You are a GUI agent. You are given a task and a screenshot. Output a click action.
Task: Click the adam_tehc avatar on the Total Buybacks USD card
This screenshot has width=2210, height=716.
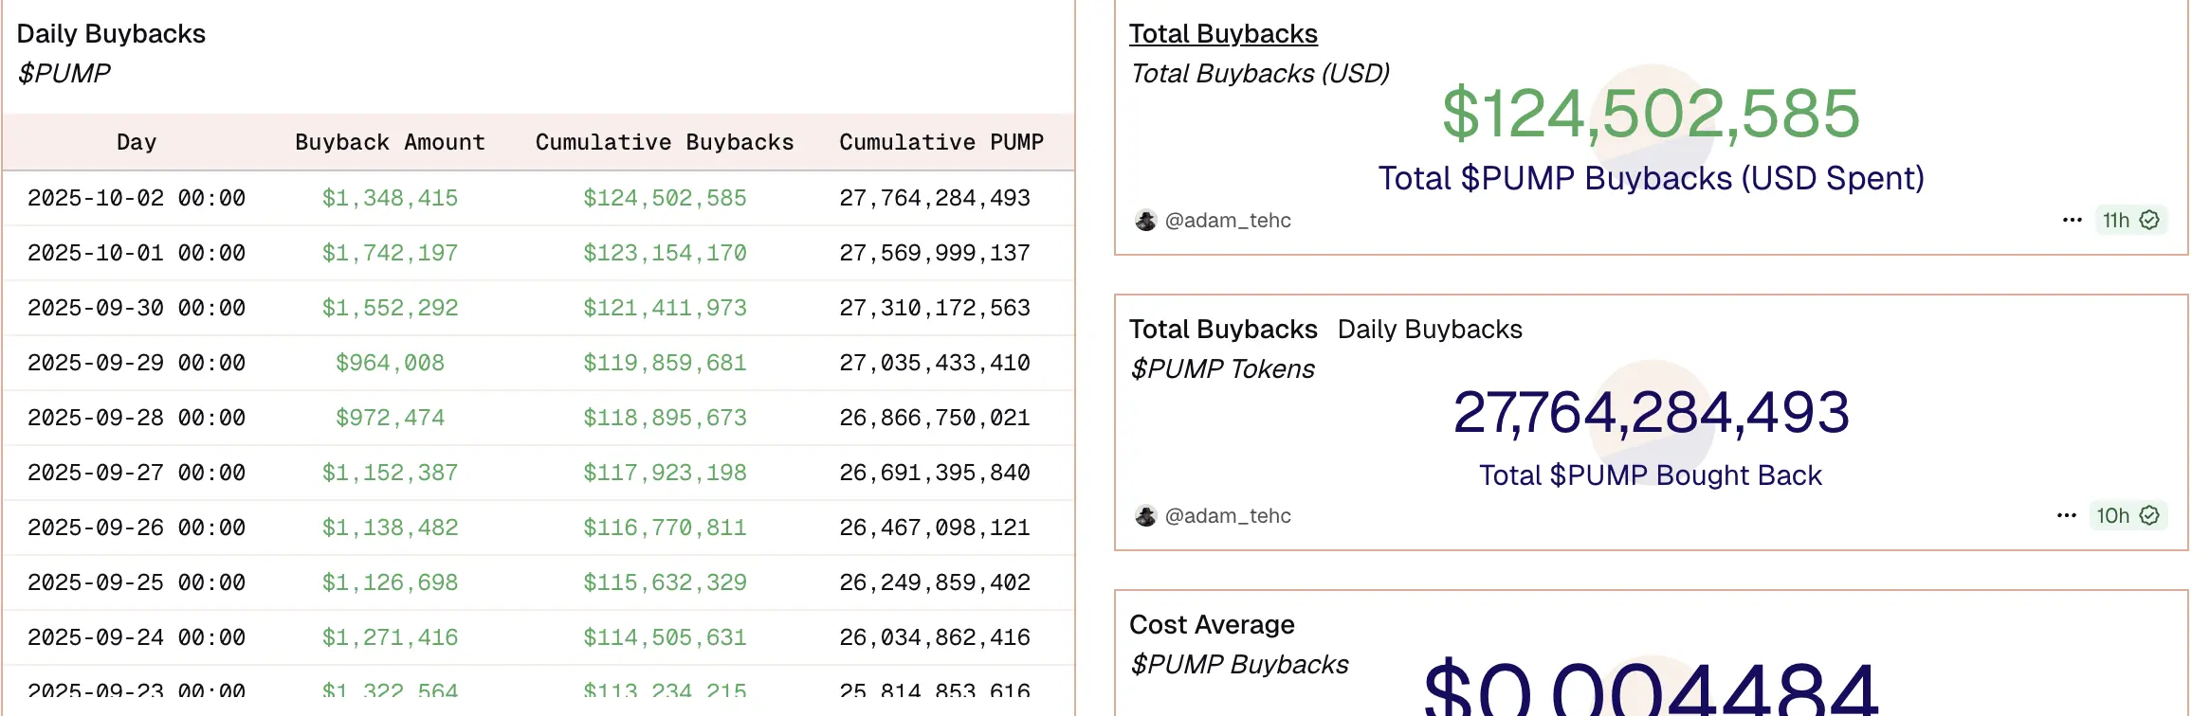click(1145, 220)
